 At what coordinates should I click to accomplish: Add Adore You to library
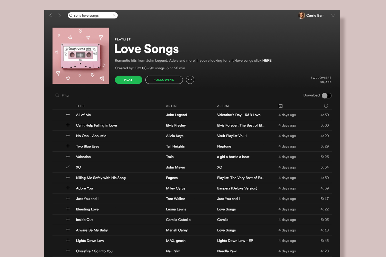[x=68, y=188]
